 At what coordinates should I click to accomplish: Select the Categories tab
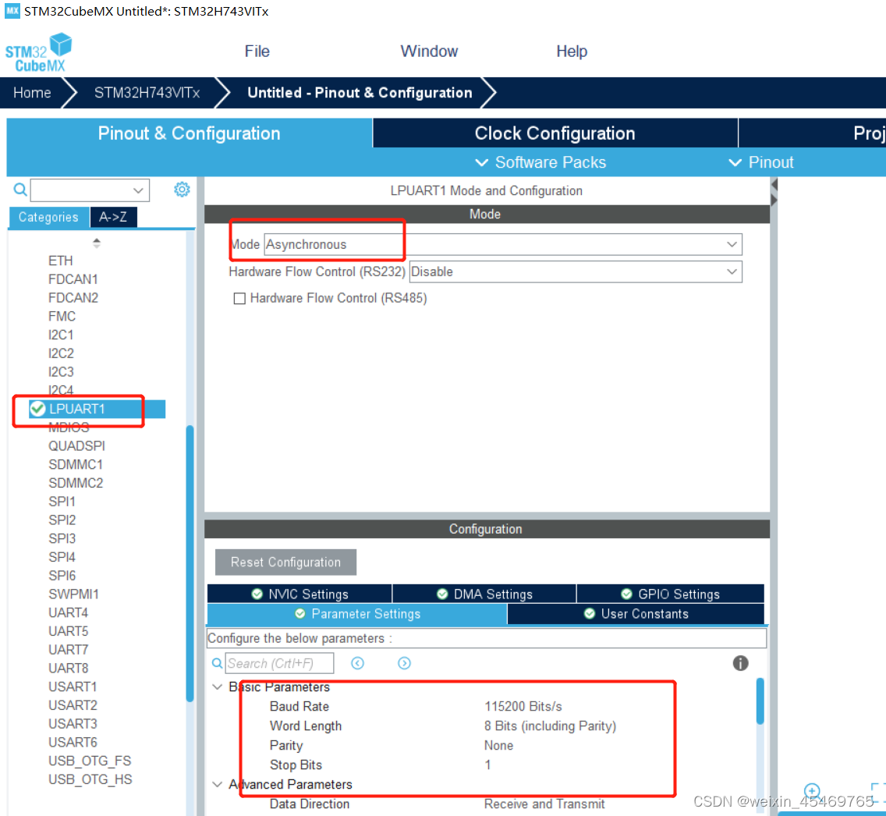[48, 217]
